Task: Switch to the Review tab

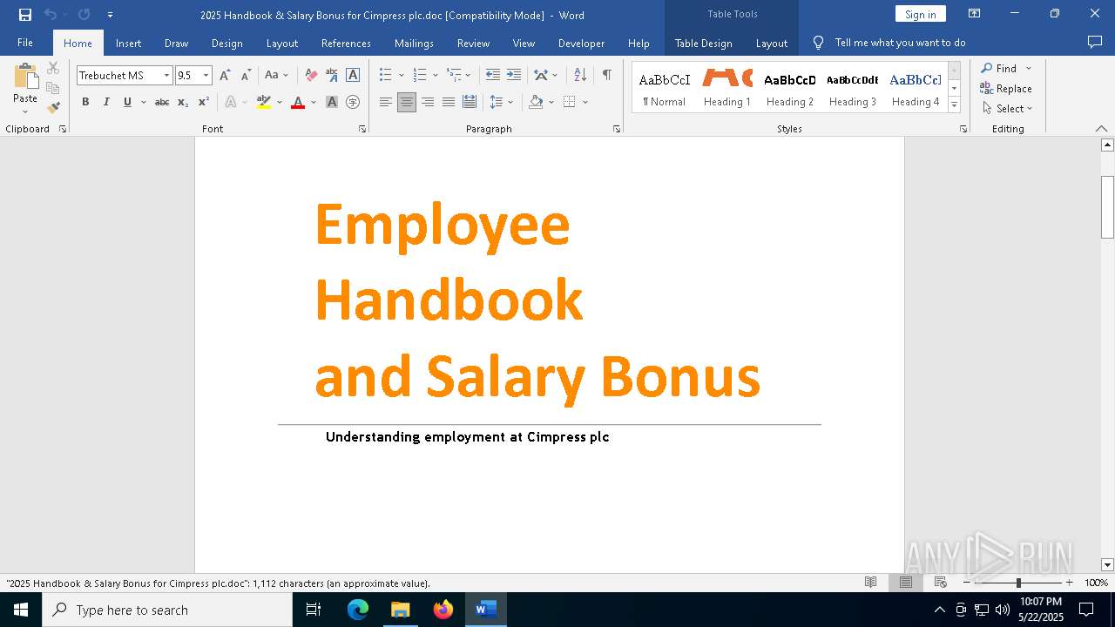Action: tap(473, 43)
